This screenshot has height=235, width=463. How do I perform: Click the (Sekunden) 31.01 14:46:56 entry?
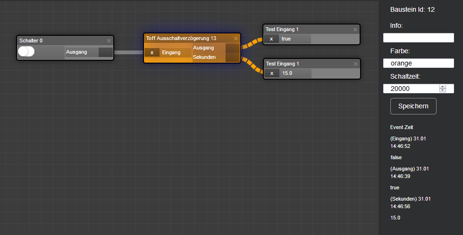click(x=411, y=203)
